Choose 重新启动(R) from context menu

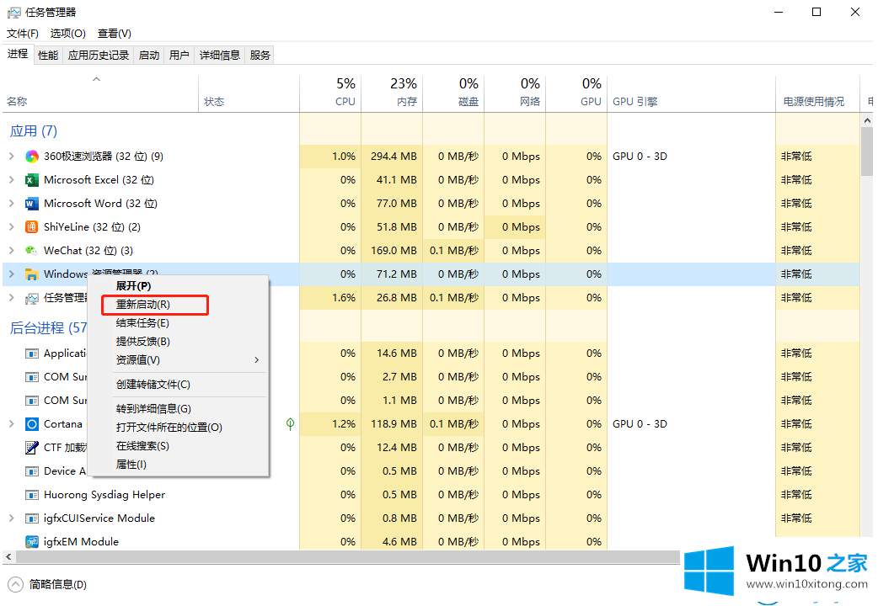click(x=155, y=305)
